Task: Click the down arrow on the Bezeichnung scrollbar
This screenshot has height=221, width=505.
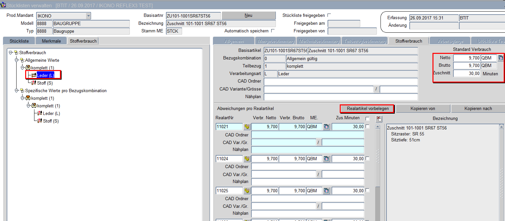Action: pos(501,219)
